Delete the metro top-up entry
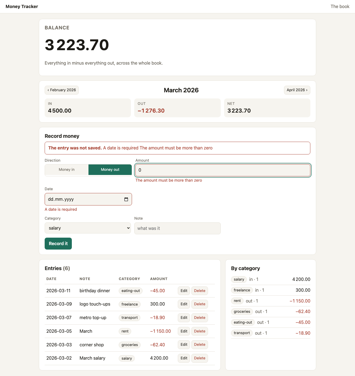355x376 pixels. 200,317
